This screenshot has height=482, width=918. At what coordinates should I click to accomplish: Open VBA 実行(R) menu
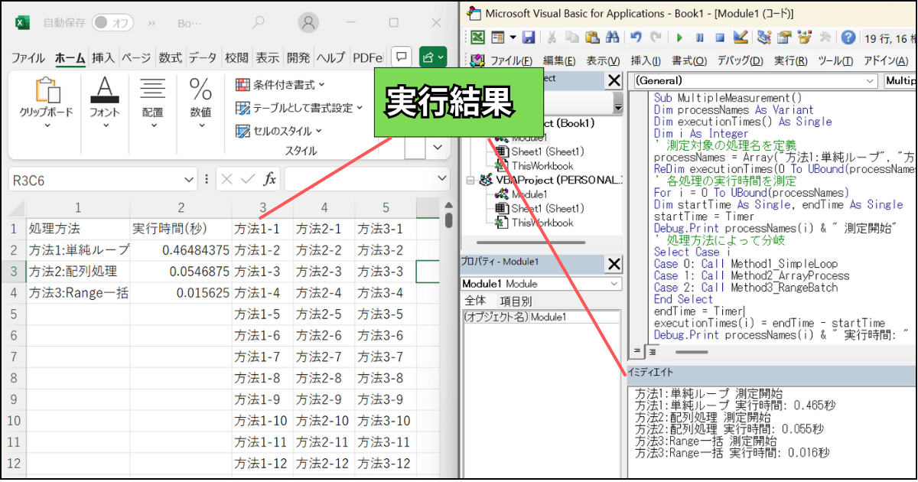click(790, 60)
